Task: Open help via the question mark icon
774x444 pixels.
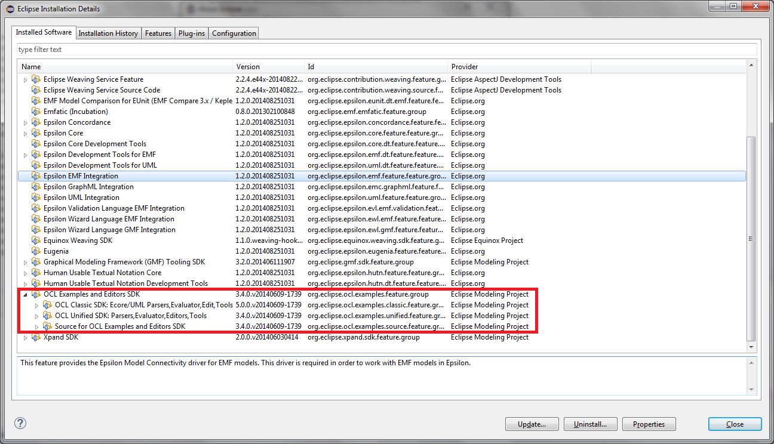Action: tap(19, 424)
